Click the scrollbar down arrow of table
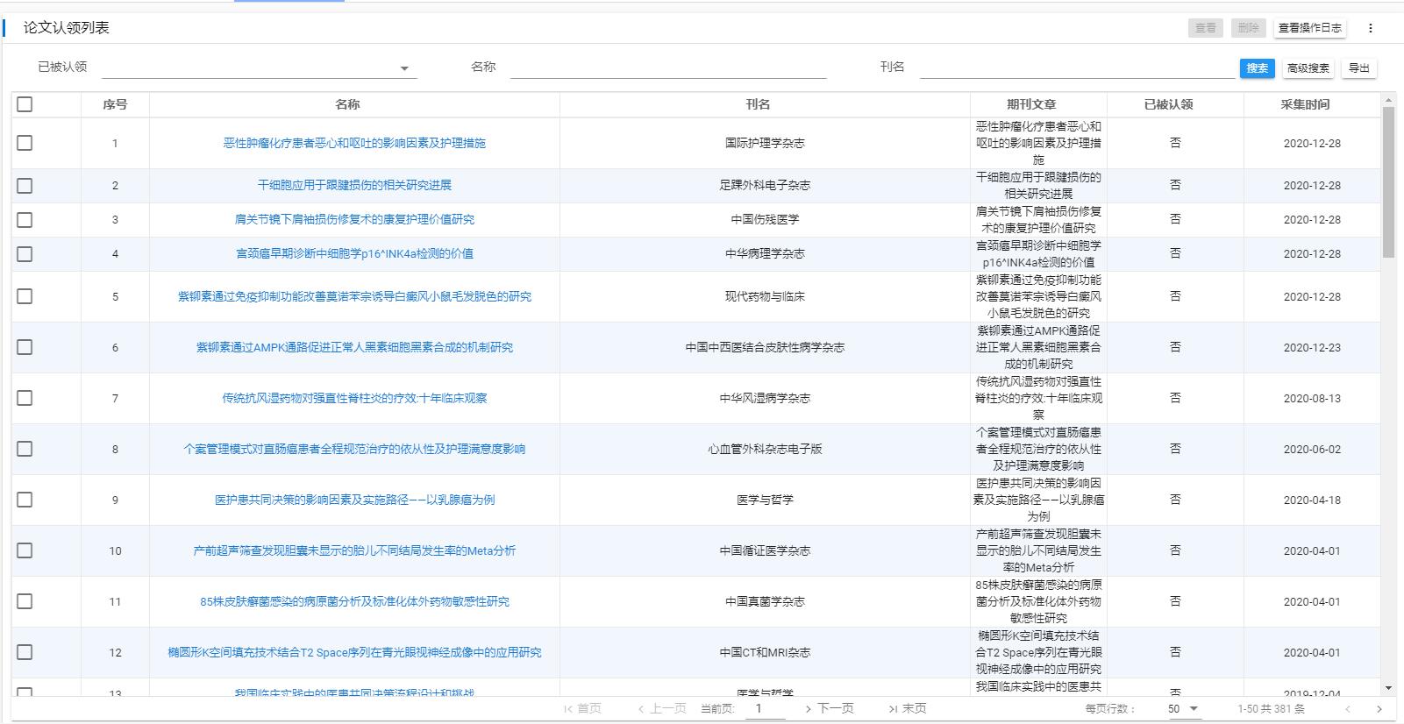 click(x=1387, y=688)
